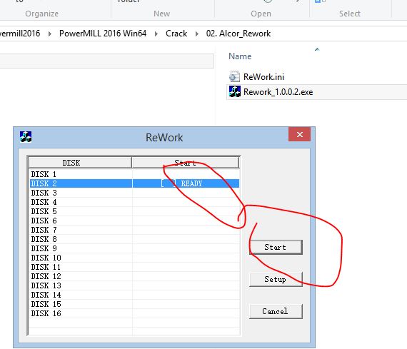Select the Rework_1.0.0.2.exe file icon
The height and width of the screenshot is (349, 407).
(235, 91)
